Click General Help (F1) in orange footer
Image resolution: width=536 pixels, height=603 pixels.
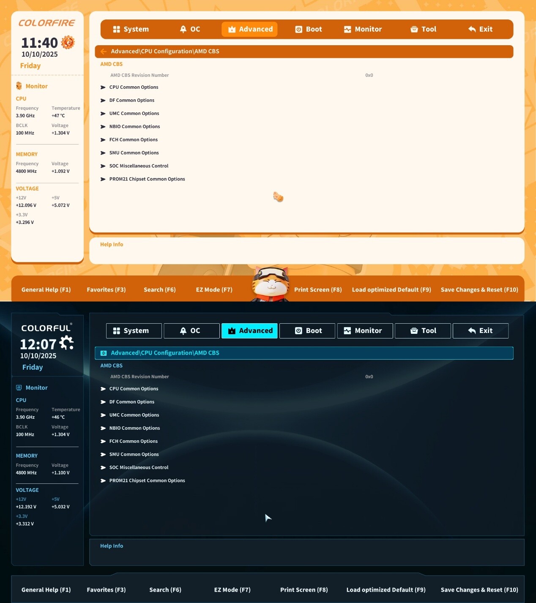(x=46, y=290)
